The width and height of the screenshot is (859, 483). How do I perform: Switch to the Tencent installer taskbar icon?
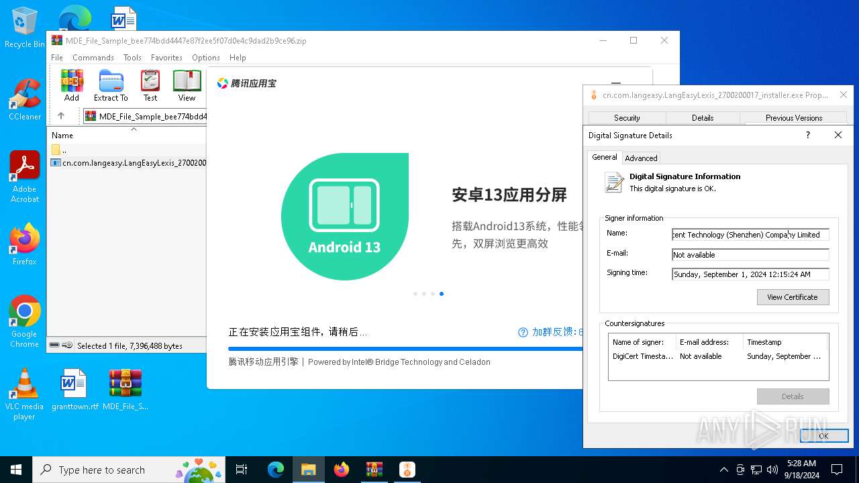(x=407, y=470)
